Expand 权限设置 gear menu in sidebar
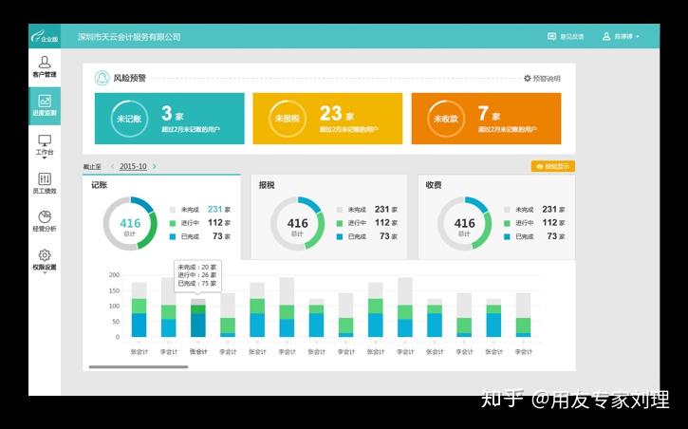Screen dimensions: 688x429 45,260
